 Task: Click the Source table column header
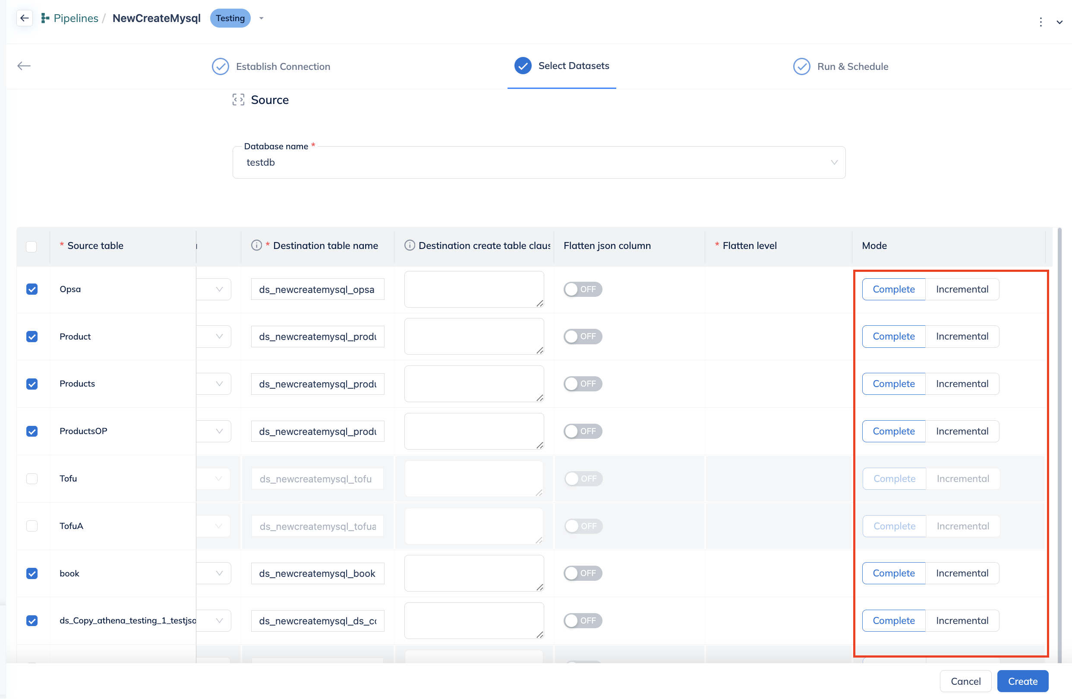[x=123, y=246]
